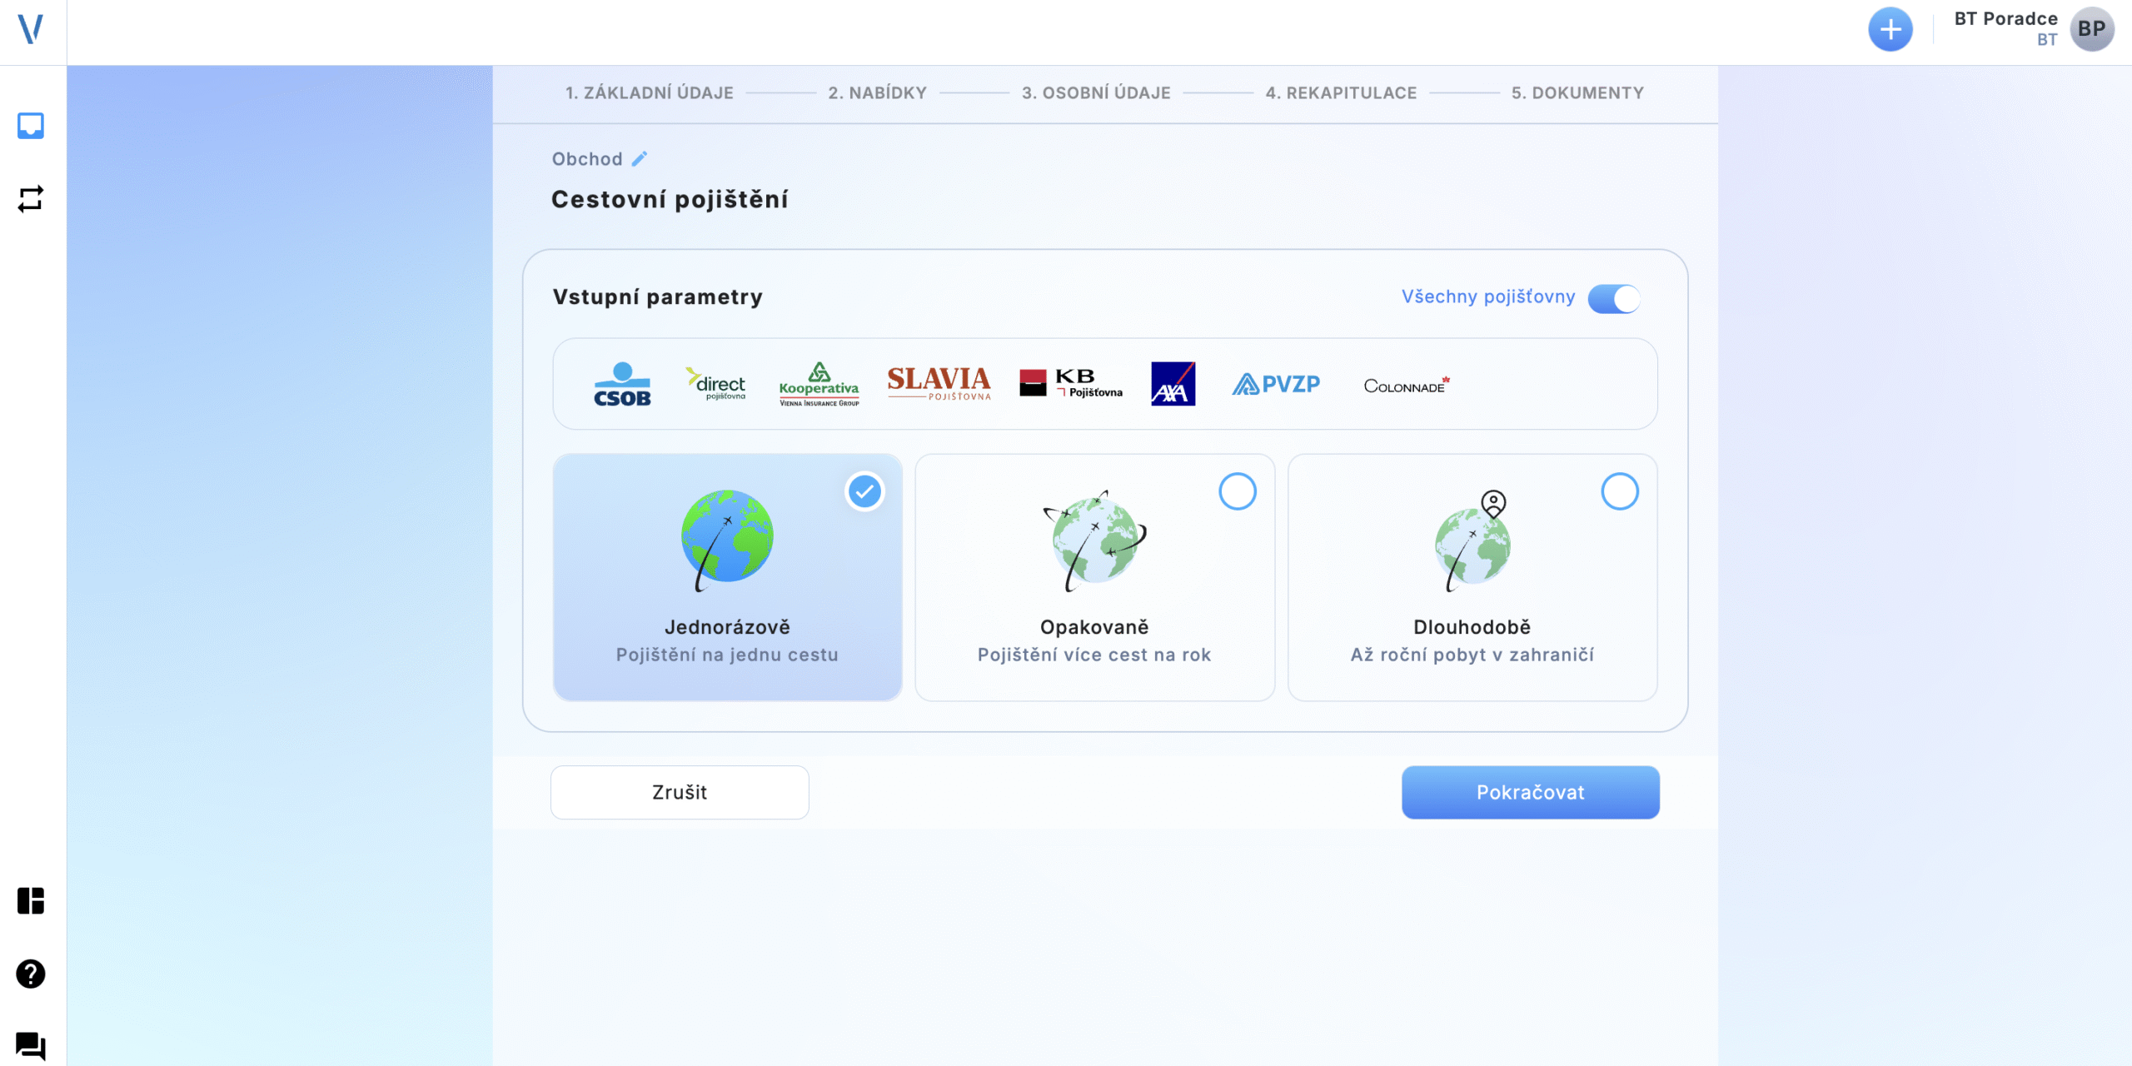The width and height of the screenshot is (2132, 1066).
Task: Select the Opakovaně radio option
Action: coord(1237,491)
